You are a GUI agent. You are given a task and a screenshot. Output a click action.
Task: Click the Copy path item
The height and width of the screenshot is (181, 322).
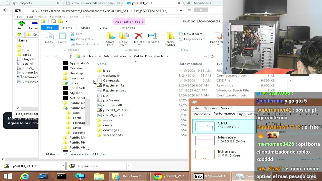pos(82,39)
